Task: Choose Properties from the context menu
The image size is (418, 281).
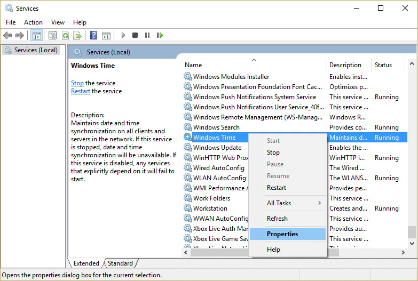Action: 282,234
